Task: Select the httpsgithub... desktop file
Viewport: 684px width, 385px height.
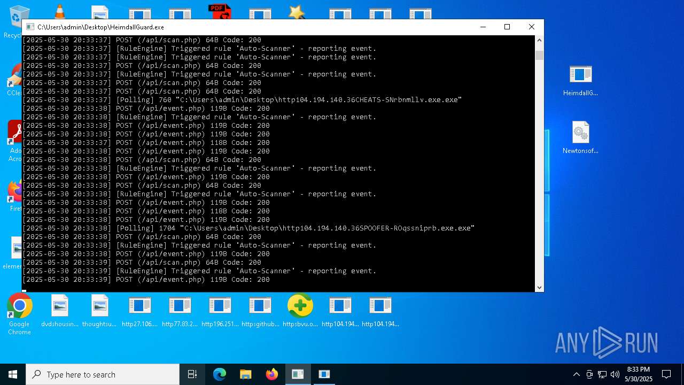Action: click(260, 311)
